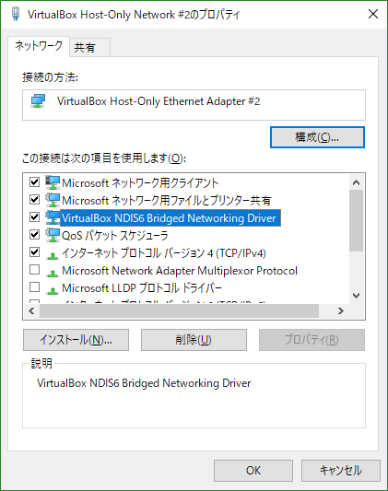Screen dimensions: 388x491
Task: Click the TCP/IPv4 protocol icon
Action: pos(53,255)
